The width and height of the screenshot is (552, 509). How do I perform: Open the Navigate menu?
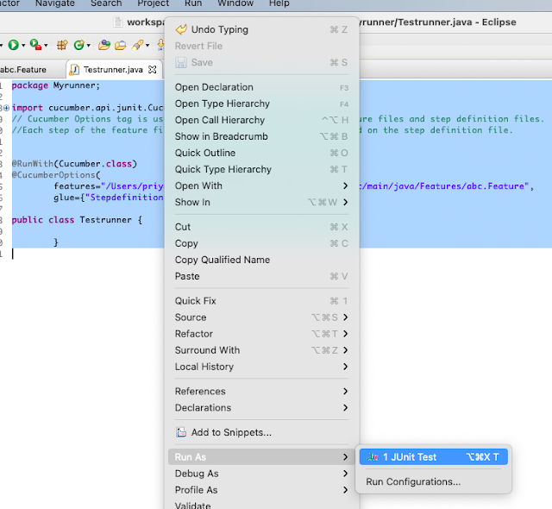(55, 3)
